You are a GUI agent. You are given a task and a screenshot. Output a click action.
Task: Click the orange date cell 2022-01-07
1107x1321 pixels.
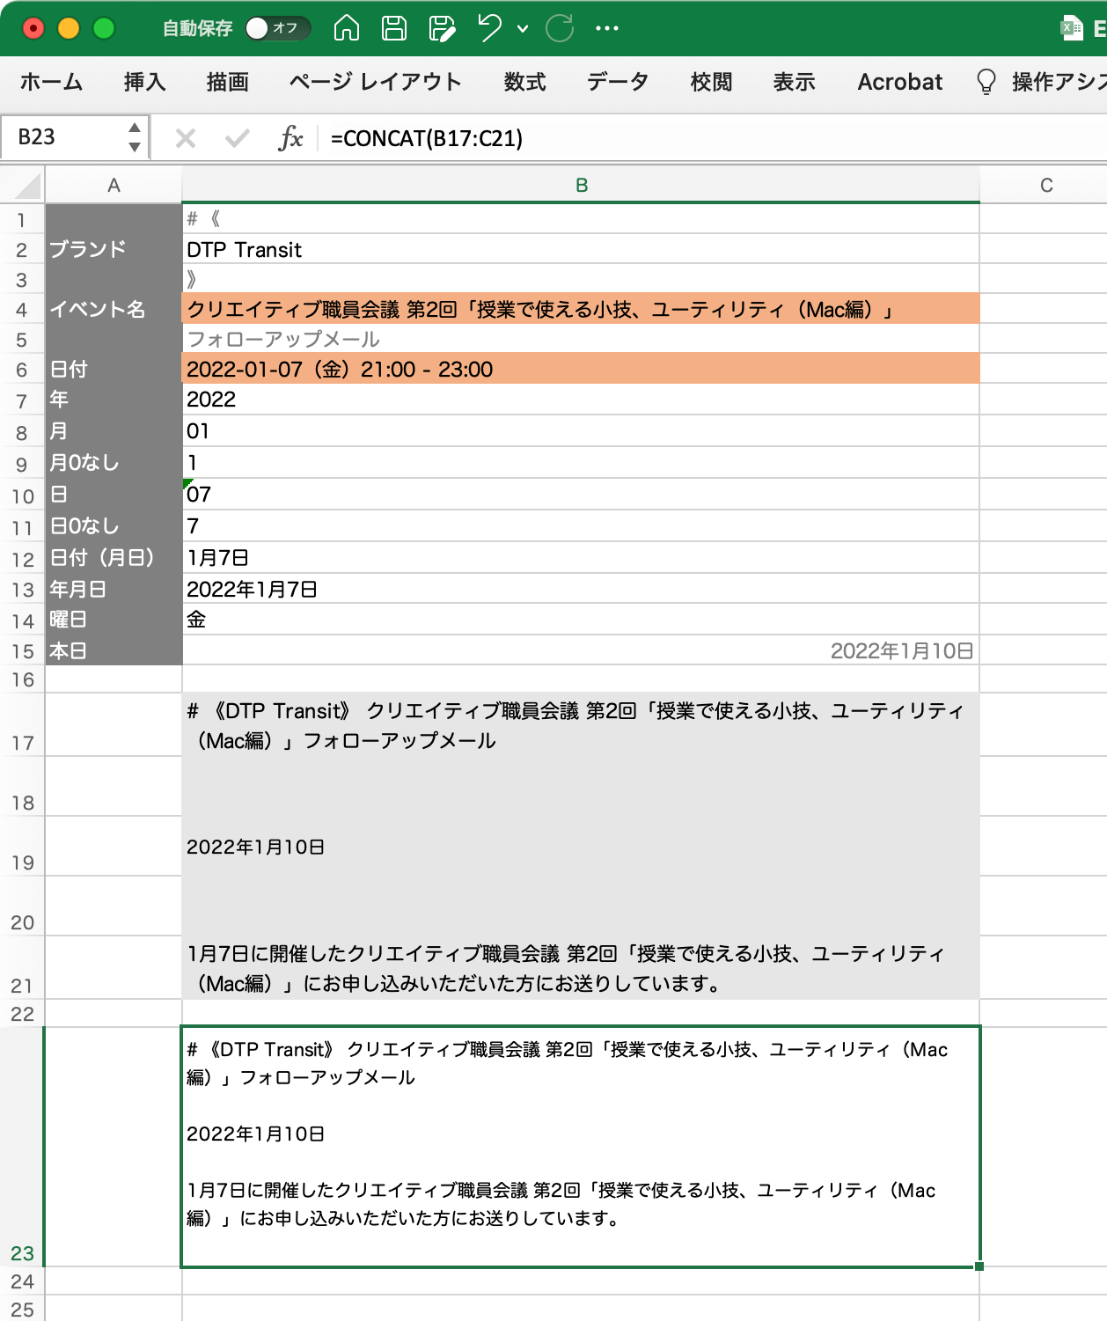click(x=581, y=369)
